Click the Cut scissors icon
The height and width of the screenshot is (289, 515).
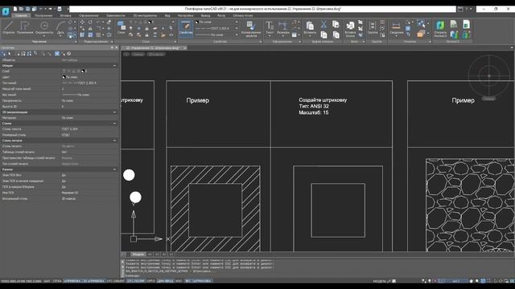323,24
